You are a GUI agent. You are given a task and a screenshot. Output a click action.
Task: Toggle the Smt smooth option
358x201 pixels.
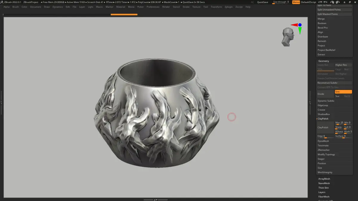343,92
